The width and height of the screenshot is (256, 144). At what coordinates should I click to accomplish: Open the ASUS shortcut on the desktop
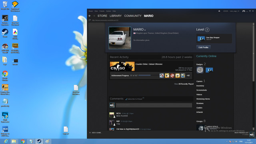coord(5,131)
